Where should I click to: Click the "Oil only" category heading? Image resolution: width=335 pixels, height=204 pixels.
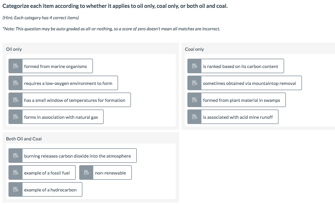pos(13,49)
